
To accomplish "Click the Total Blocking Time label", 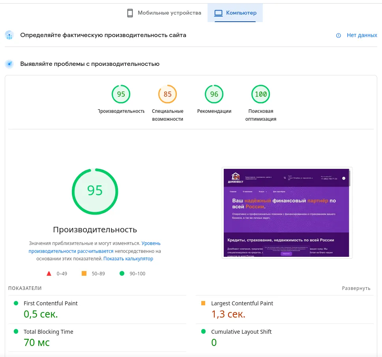I will pyautogui.click(x=48, y=332).
